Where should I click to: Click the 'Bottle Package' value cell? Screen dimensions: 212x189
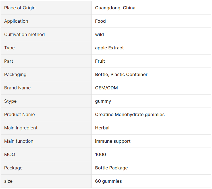pyautogui.click(x=111, y=168)
